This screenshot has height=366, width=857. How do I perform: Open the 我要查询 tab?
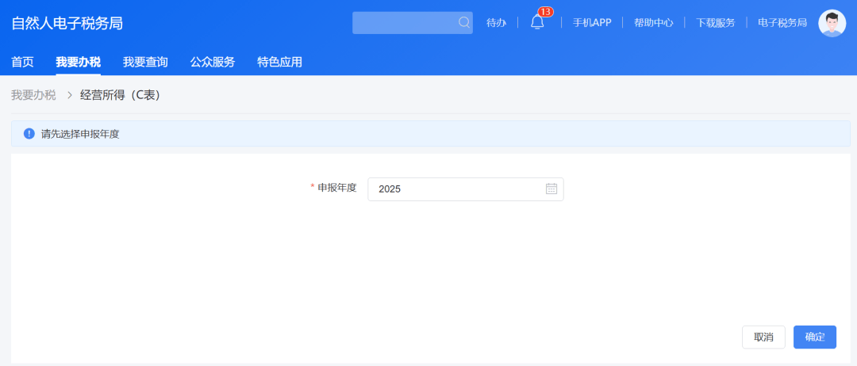145,62
